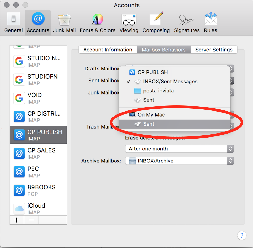Choose INBOX/Sent Messages in the popup menu
The height and width of the screenshot is (248, 253).
(x=175, y=82)
